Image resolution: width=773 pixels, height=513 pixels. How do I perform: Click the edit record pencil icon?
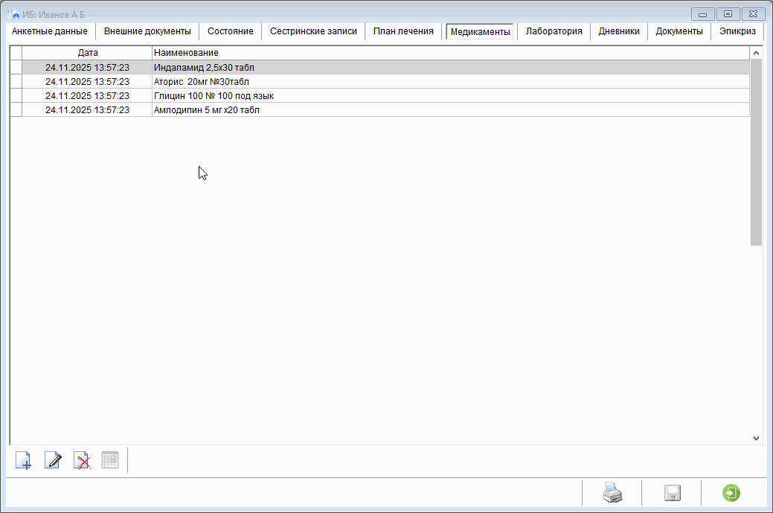pos(53,460)
